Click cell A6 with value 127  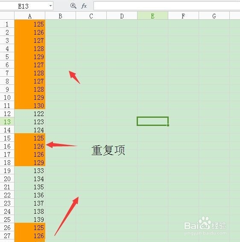[30, 65]
